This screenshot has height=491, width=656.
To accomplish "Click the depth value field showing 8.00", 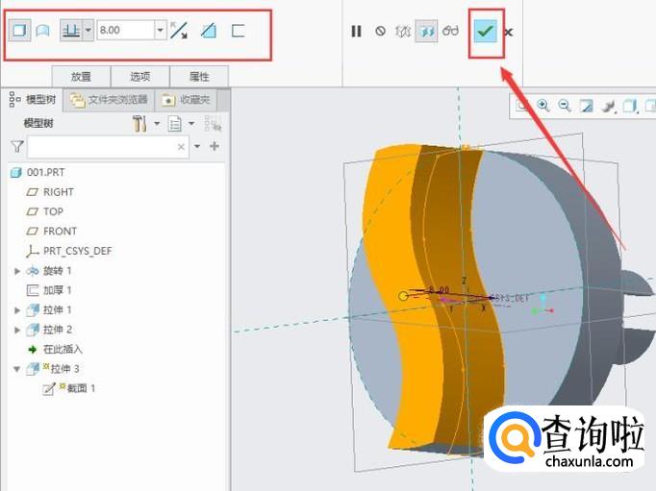I will tap(124, 31).
